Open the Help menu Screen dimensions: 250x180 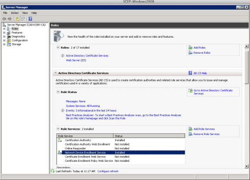point(34,13)
